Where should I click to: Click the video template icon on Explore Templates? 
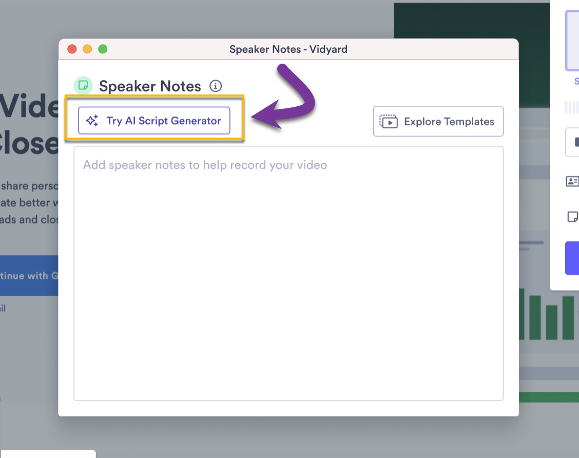[389, 122]
